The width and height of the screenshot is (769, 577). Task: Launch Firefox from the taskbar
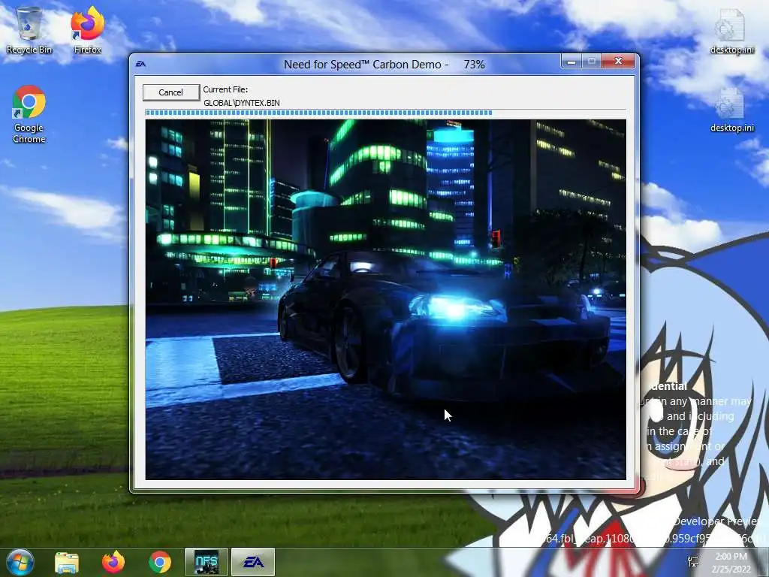tap(113, 562)
